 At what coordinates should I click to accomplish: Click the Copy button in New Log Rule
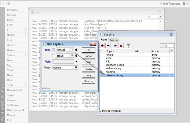click(x=88, y=75)
